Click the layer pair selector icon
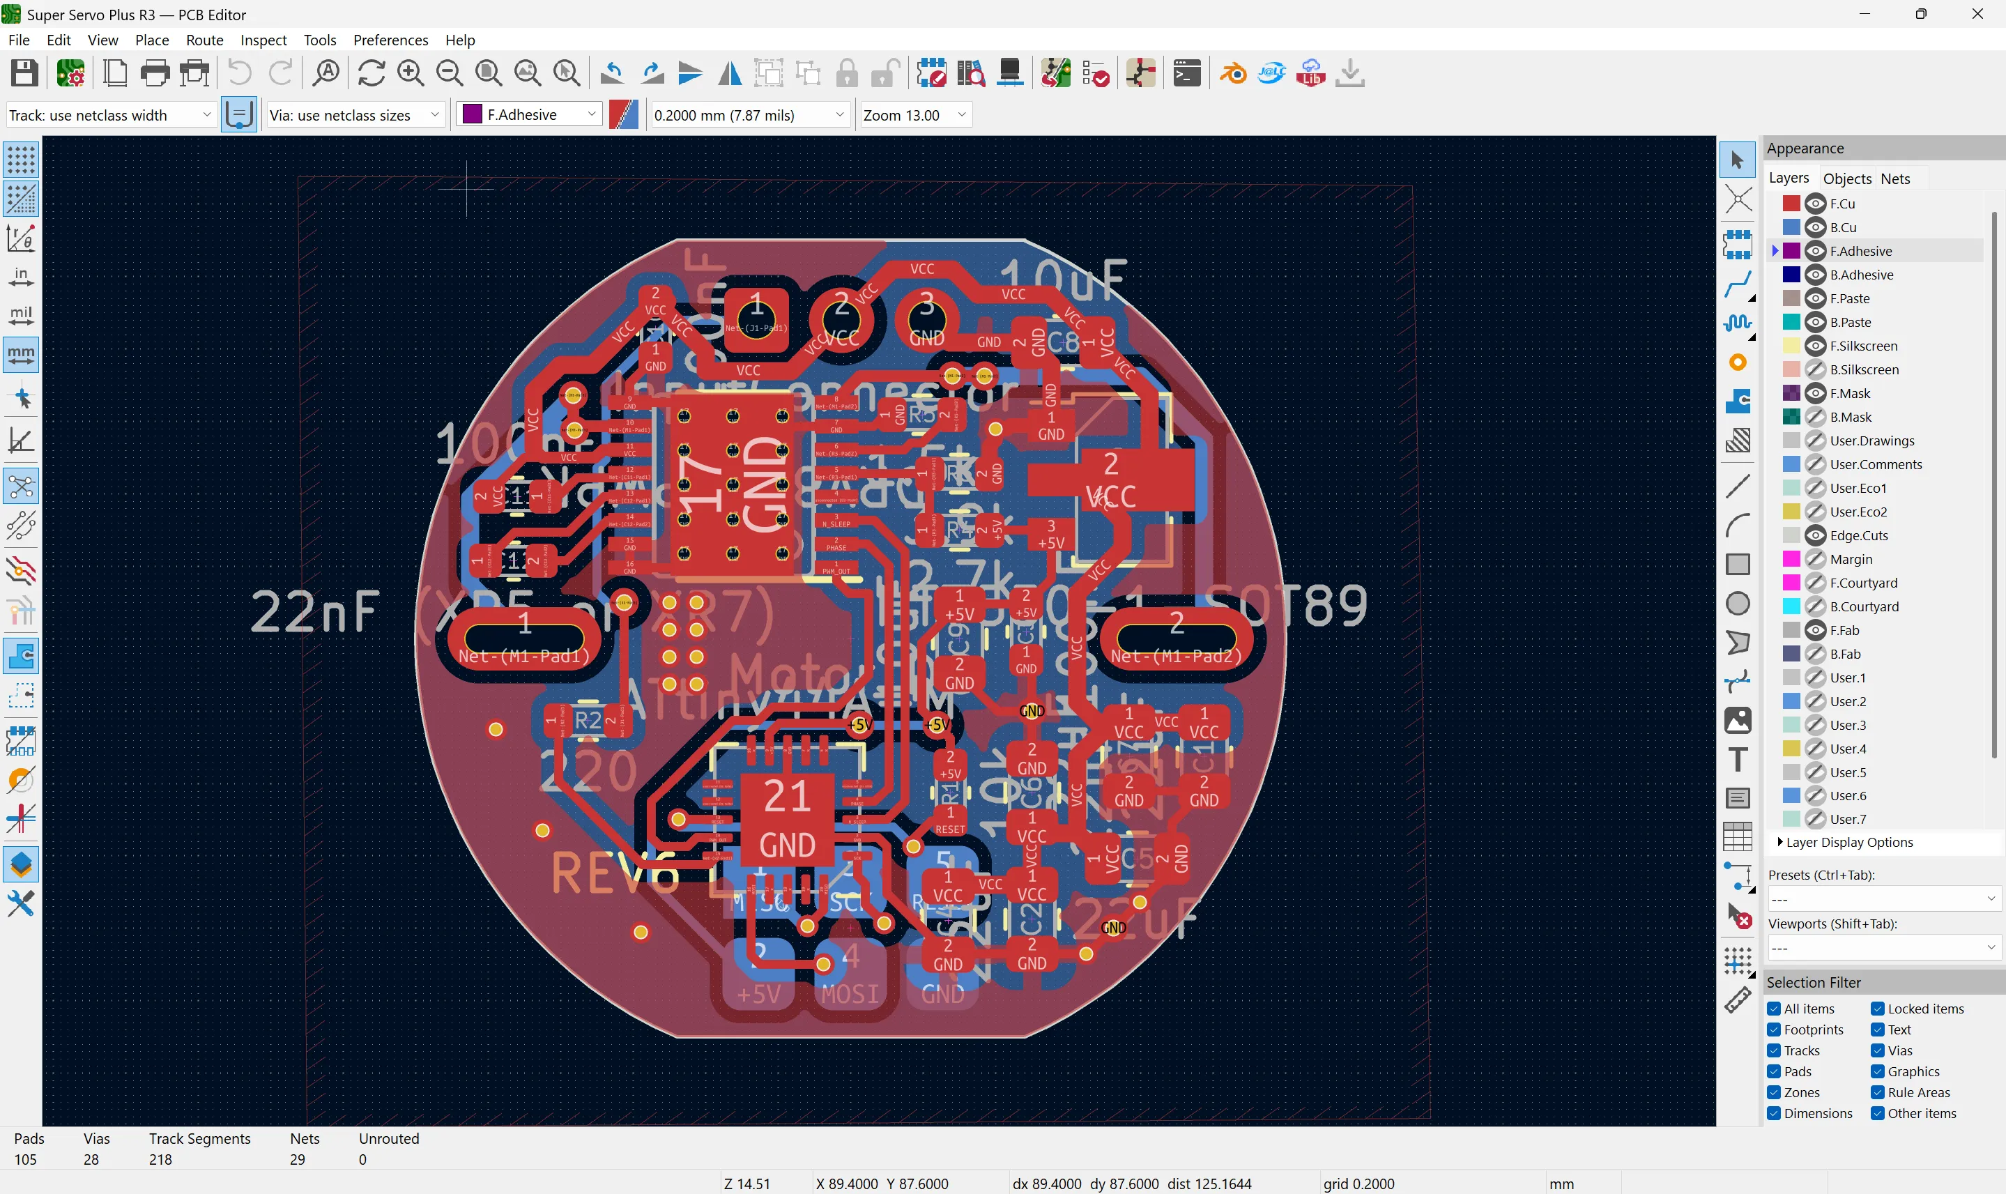Screen dimensions: 2006x1194 [x=623, y=115]
